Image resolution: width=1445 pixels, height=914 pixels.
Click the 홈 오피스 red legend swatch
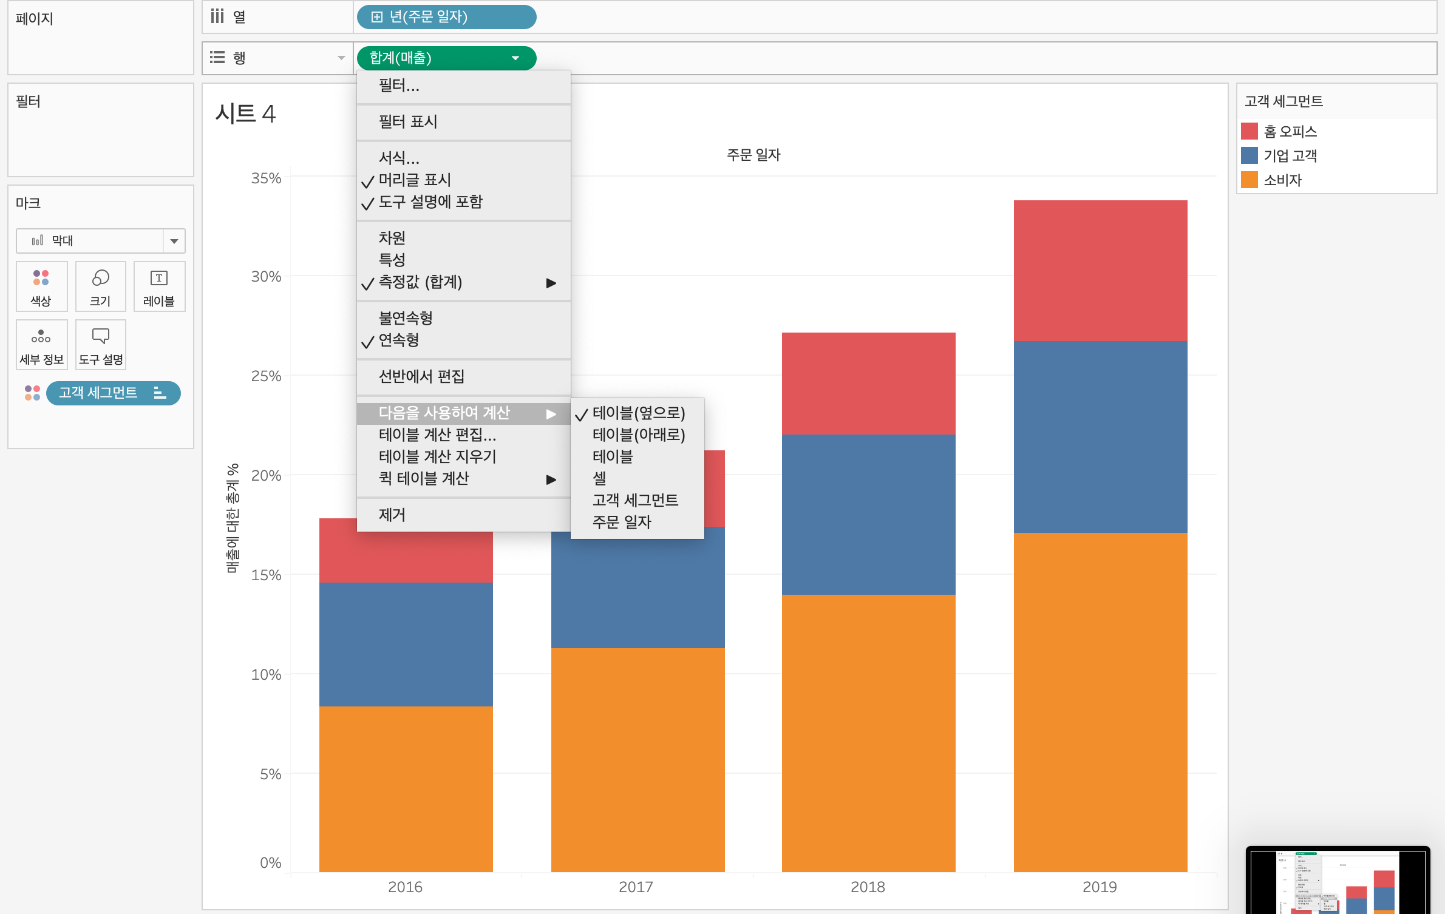tap(1249, 132)
